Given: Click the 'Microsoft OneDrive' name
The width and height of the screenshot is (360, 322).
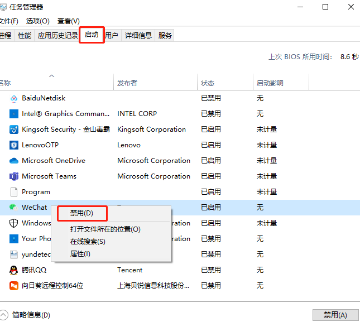Looking at the screenshot, I should click(54, 161).
